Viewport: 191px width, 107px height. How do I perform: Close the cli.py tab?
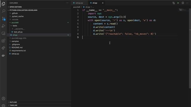tap(103, 3)
